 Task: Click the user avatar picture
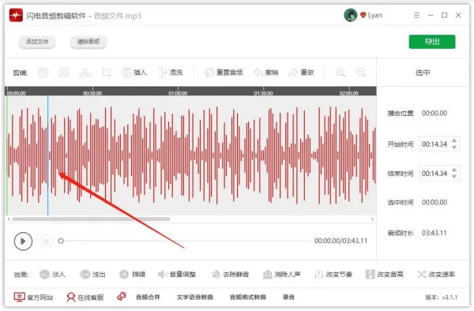point(350,15)
